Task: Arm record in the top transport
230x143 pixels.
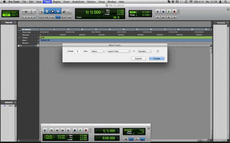Action: 174,12
